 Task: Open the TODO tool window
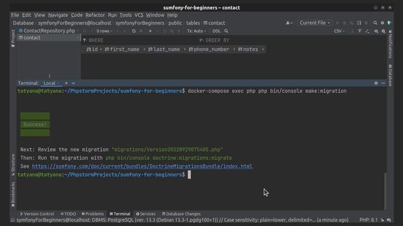68,213
